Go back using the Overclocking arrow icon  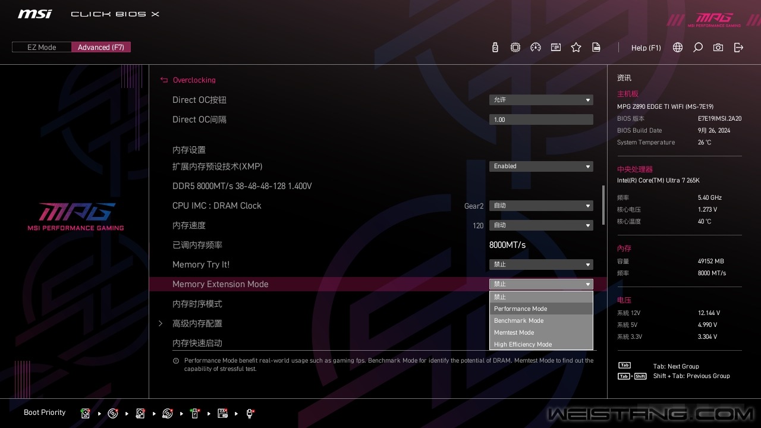click(x=164, y=80)
